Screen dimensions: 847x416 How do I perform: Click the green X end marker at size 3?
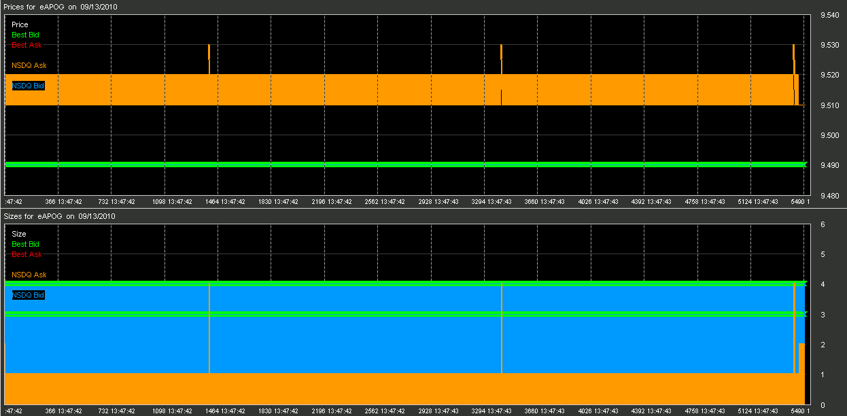click(804, 313)
